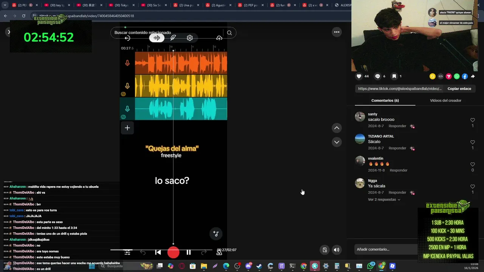This screenshot has width=484, height=272.
Task: Click the share arrow icon
Action: (x=473, y=76)
